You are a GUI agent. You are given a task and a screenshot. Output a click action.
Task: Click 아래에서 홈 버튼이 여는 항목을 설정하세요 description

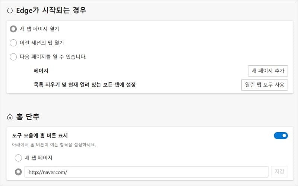click(x=54, y=145)
